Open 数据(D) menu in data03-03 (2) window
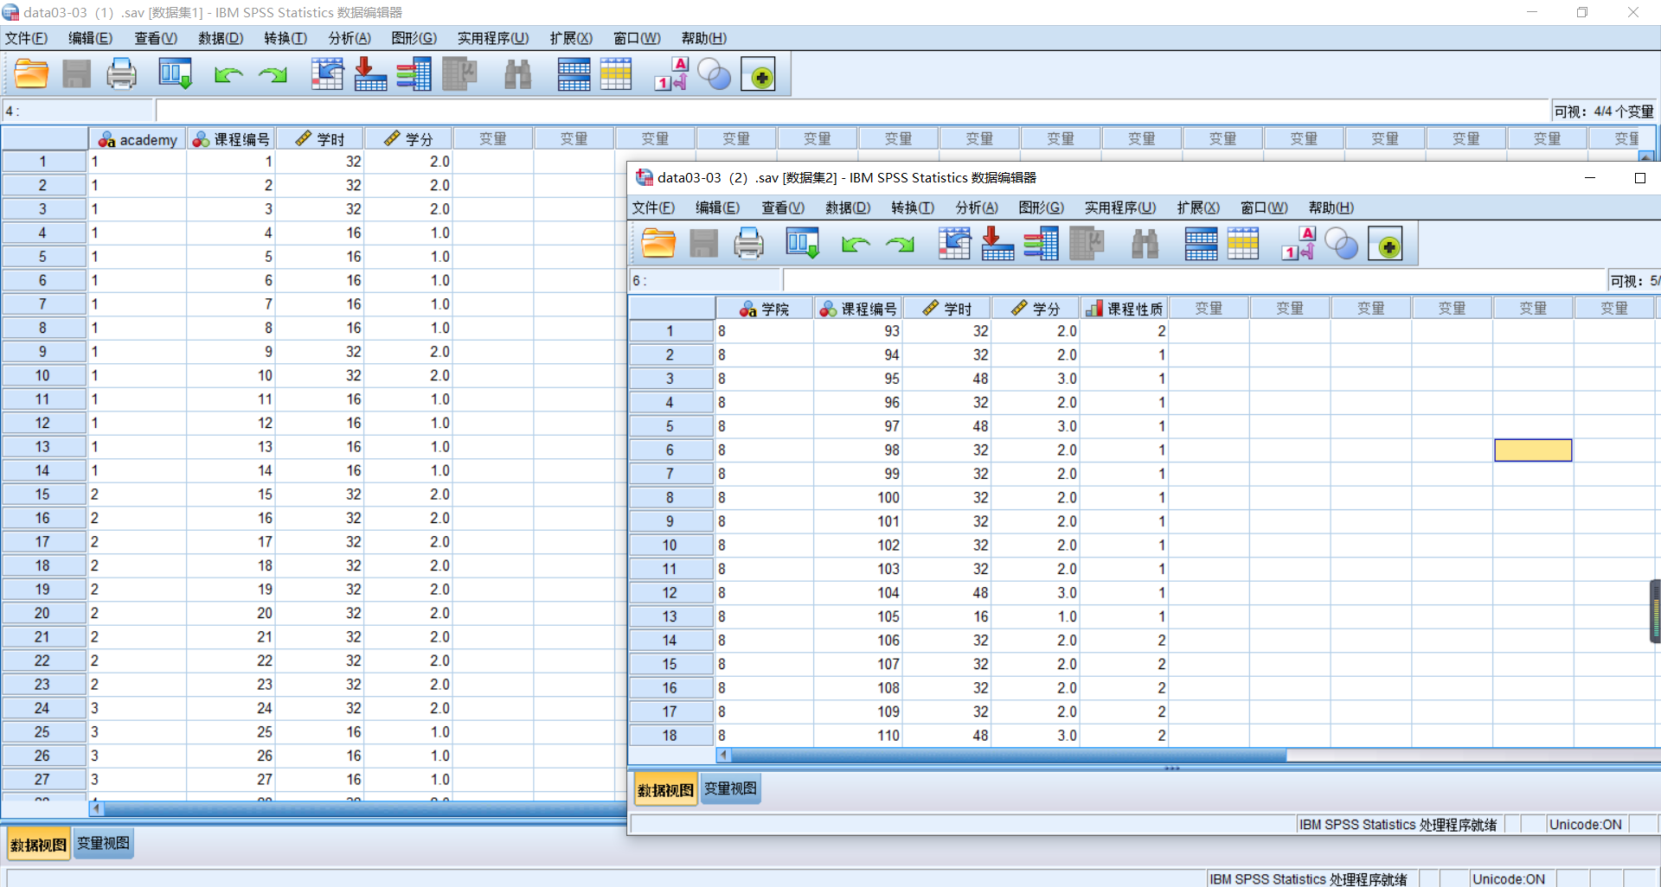The image size is (1661, 887). point(848,207)
